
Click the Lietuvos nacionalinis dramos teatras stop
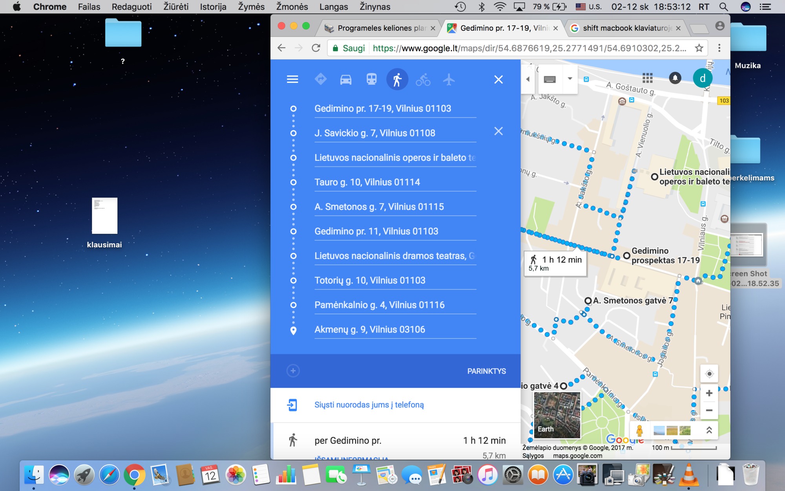tap(395, 256)
